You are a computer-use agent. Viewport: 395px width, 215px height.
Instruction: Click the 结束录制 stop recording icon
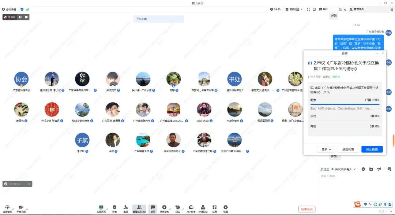[164, 209]
